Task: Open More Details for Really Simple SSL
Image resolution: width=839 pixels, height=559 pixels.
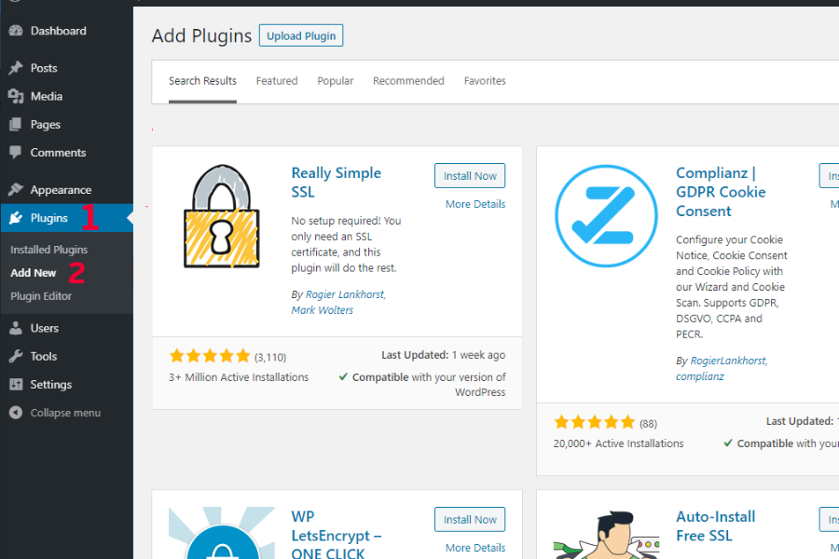Action: (475, 204)
